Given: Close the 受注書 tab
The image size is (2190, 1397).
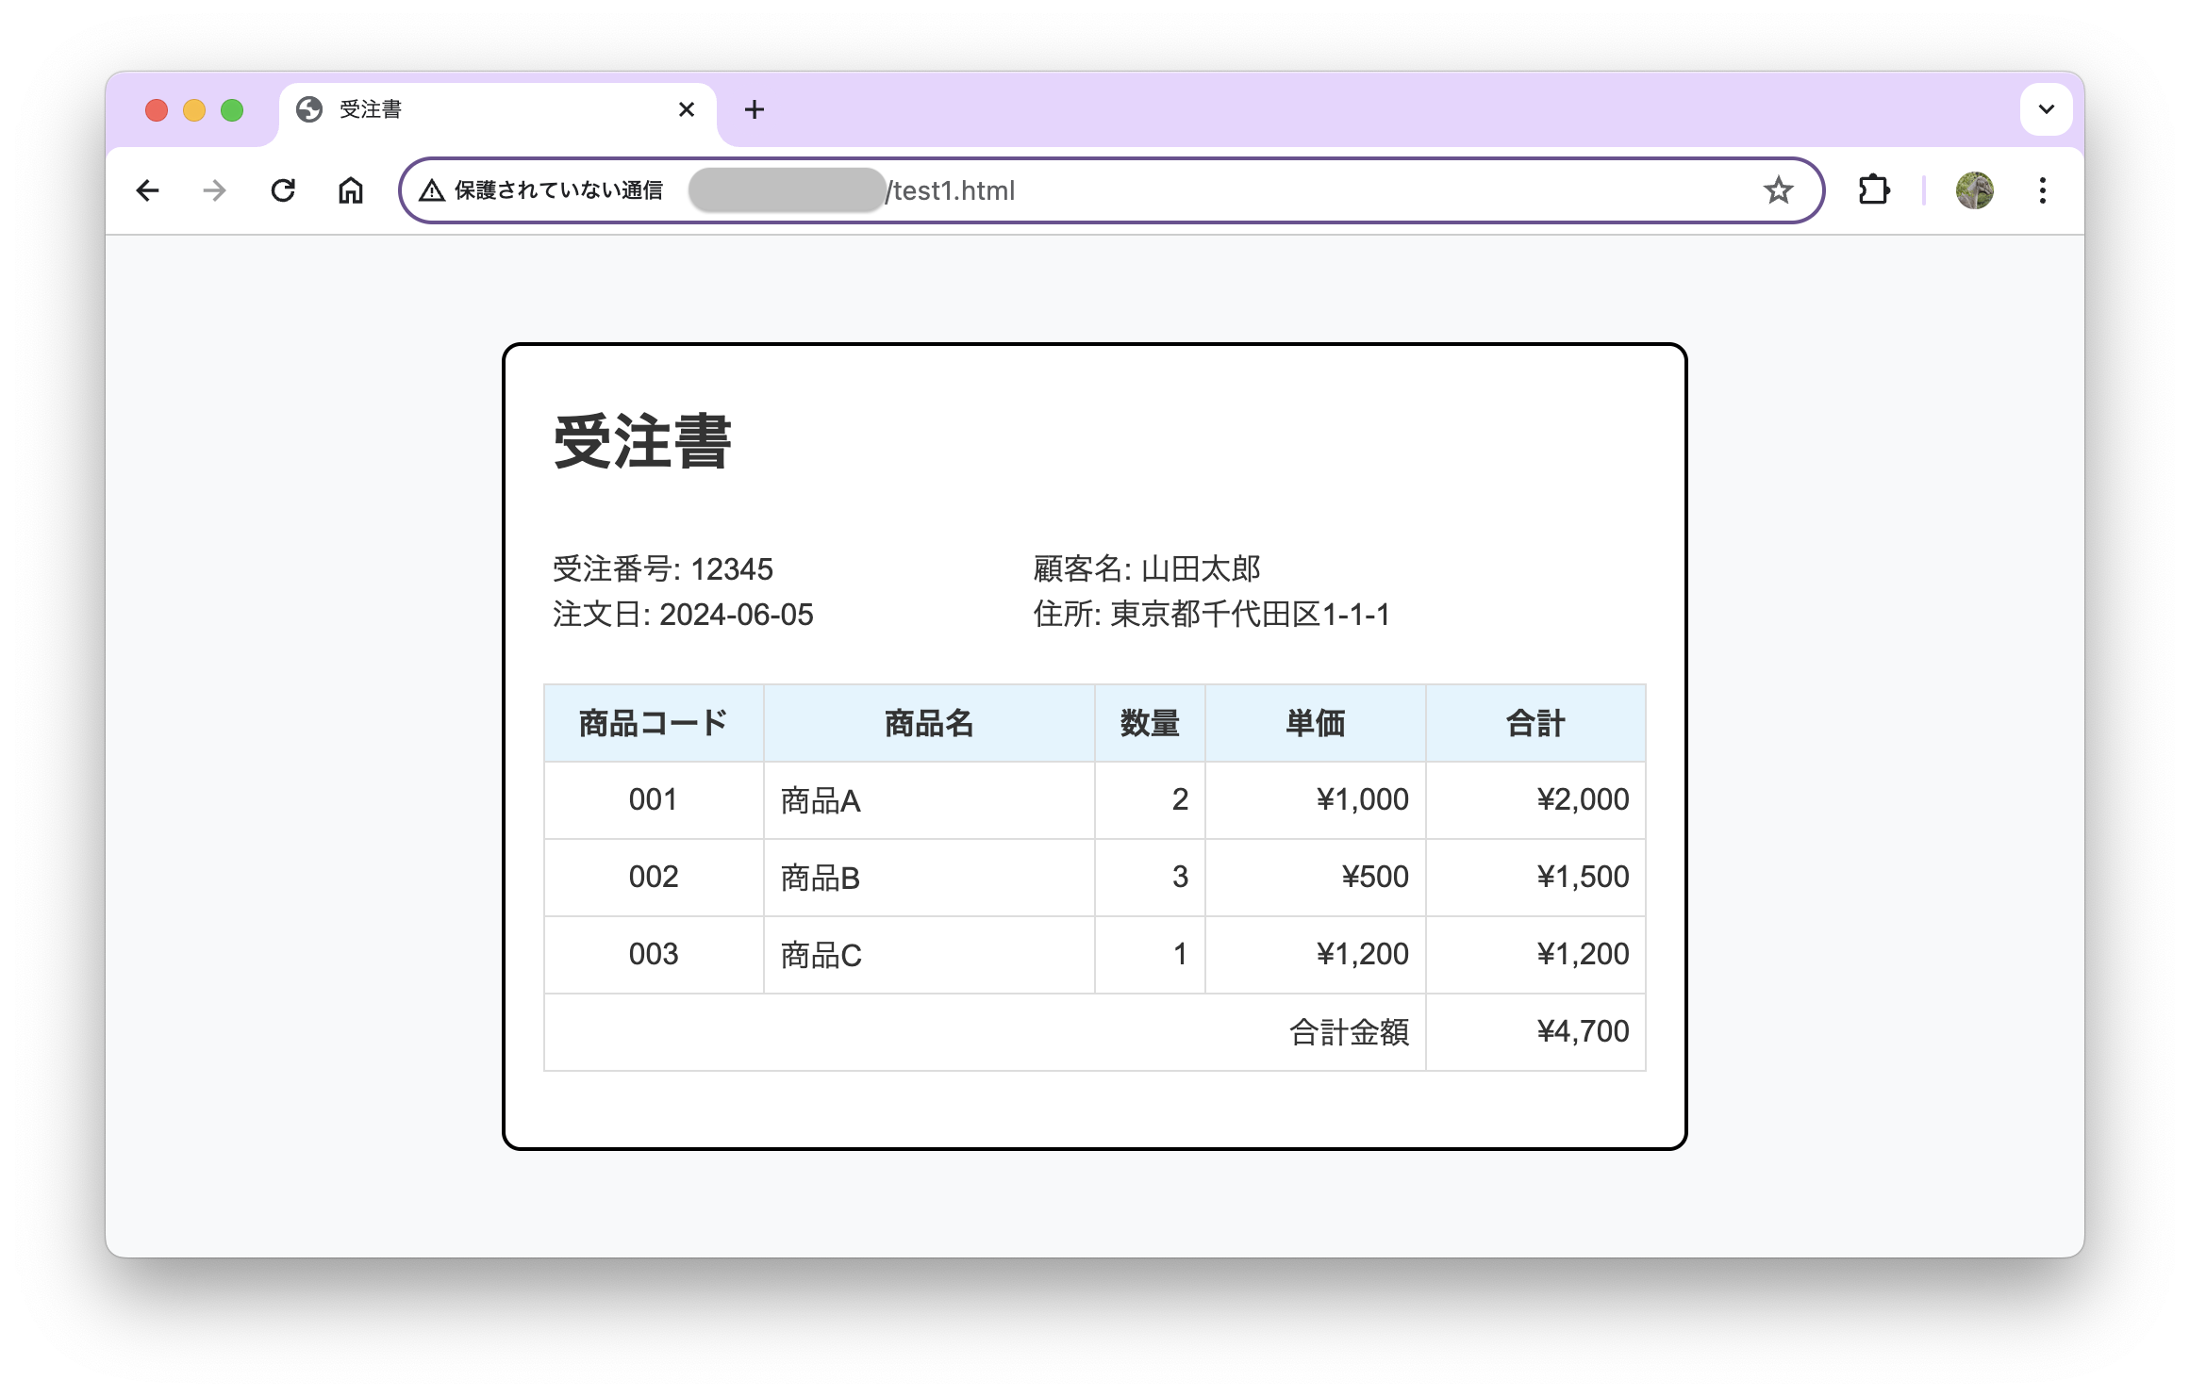Looking at the screenshot, I should pyautogui.click(x=687, y=109).
